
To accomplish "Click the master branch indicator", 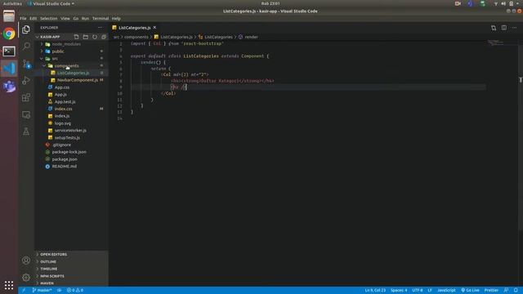I will click(x=42, y=291).
